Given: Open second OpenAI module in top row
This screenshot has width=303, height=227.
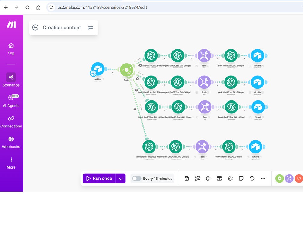Looking at the screenshot, I should [x=178, y=56].
